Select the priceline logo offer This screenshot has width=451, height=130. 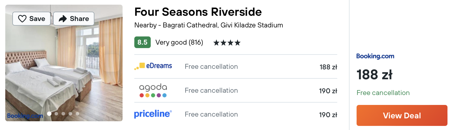click(x=153, y=114)
